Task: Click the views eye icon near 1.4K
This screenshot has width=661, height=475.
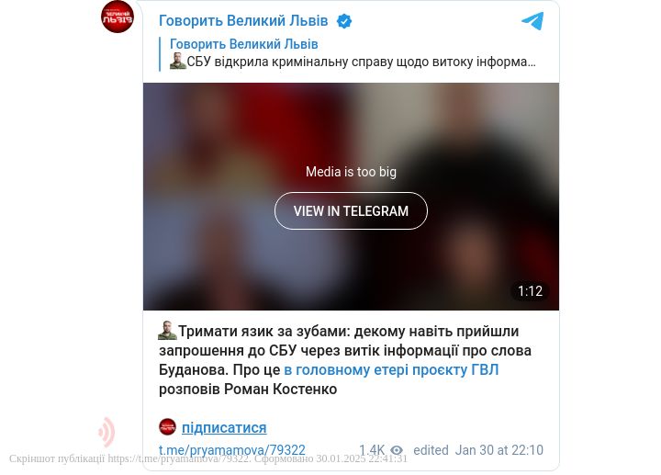Action: [x=397, y=450]
